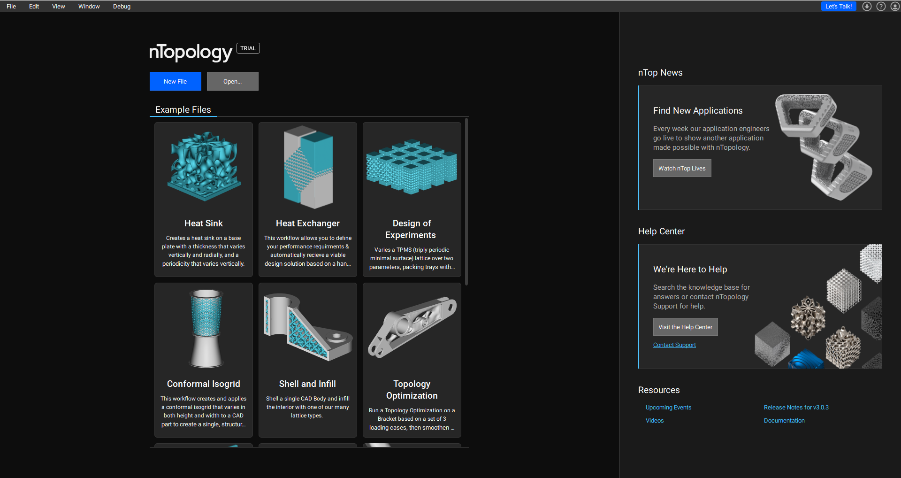This screenshot has width=901, height=478.
Task: Click Visit the Help Center button
Action: coord(685,327)
